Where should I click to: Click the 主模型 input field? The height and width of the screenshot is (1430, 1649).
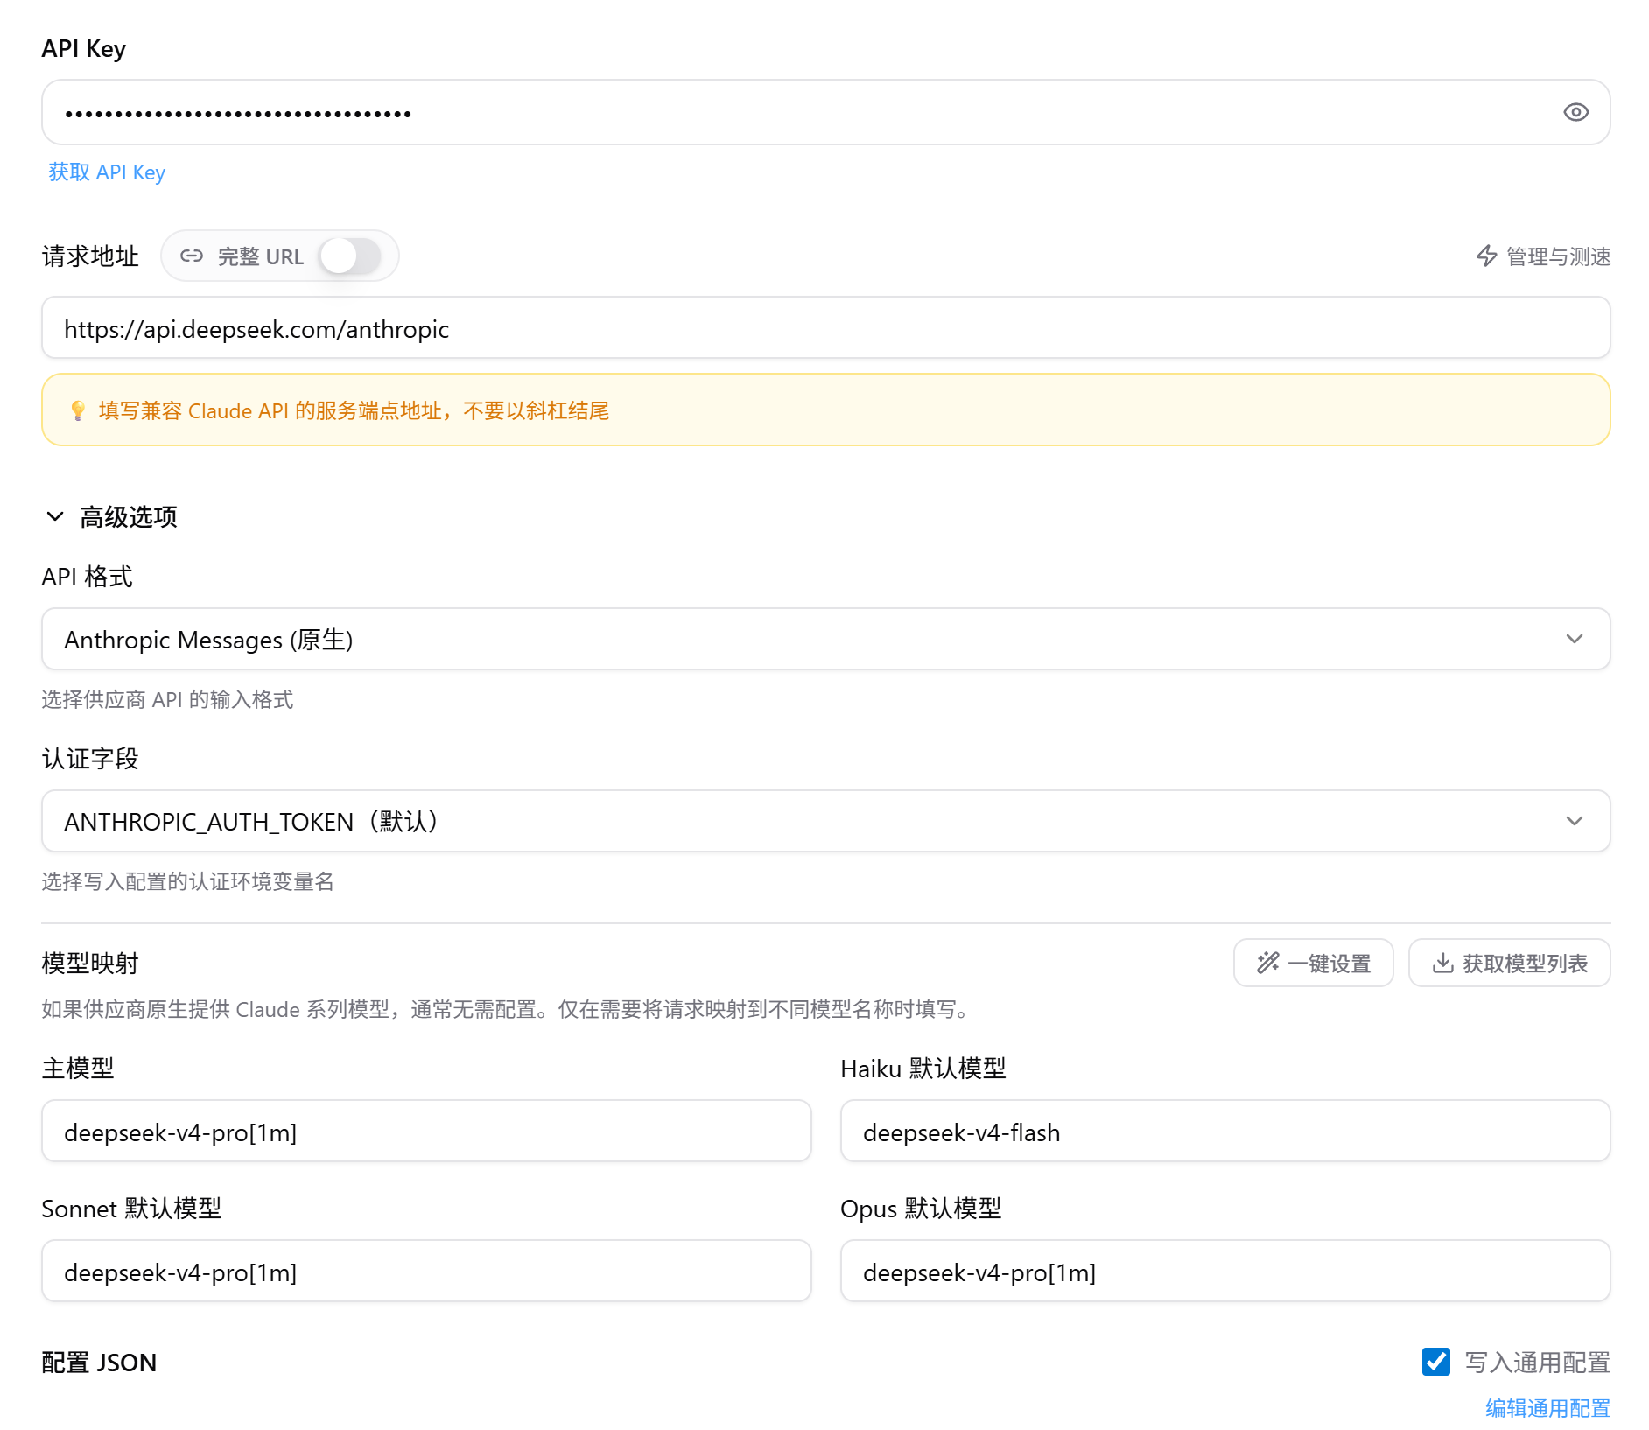pos(426,1132)
